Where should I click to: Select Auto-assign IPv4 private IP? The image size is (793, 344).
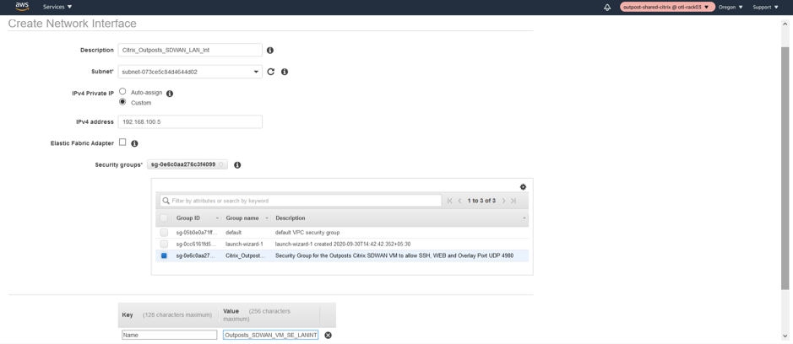point(122,92)
